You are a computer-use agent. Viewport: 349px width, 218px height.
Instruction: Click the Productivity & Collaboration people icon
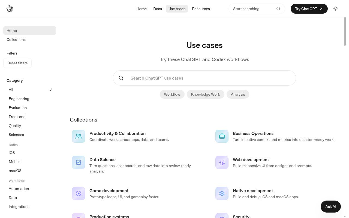tap(79, 136)
